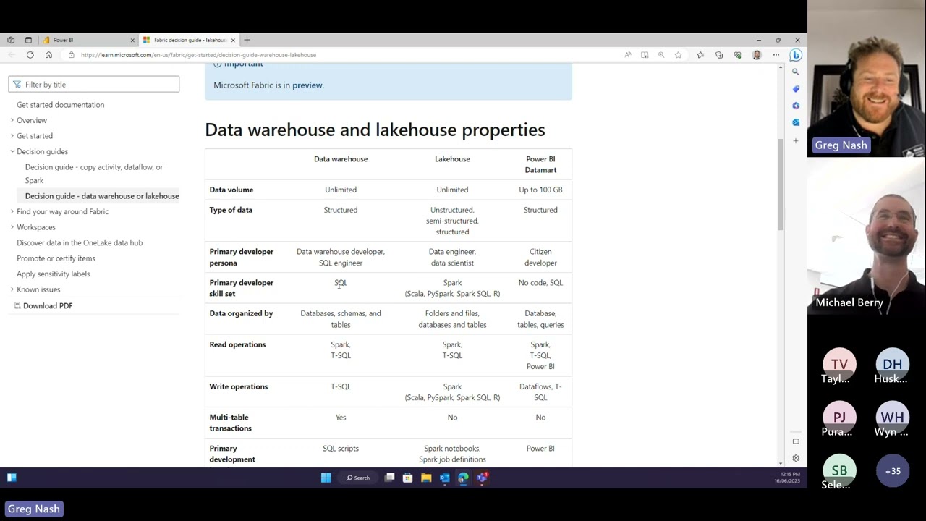Open Edge Settings and more menu
This screenshot has width=926, height=521.
(x=776, y=55)
